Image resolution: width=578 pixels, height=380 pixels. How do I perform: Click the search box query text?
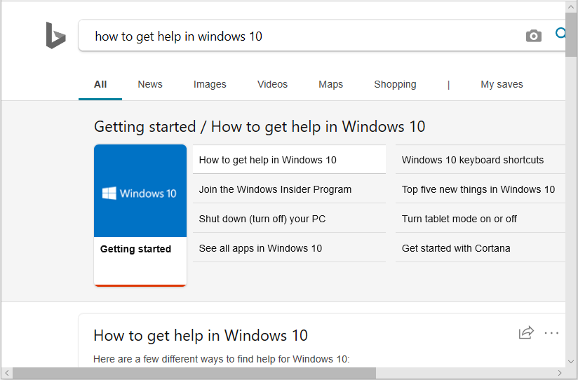click(178, 36)
